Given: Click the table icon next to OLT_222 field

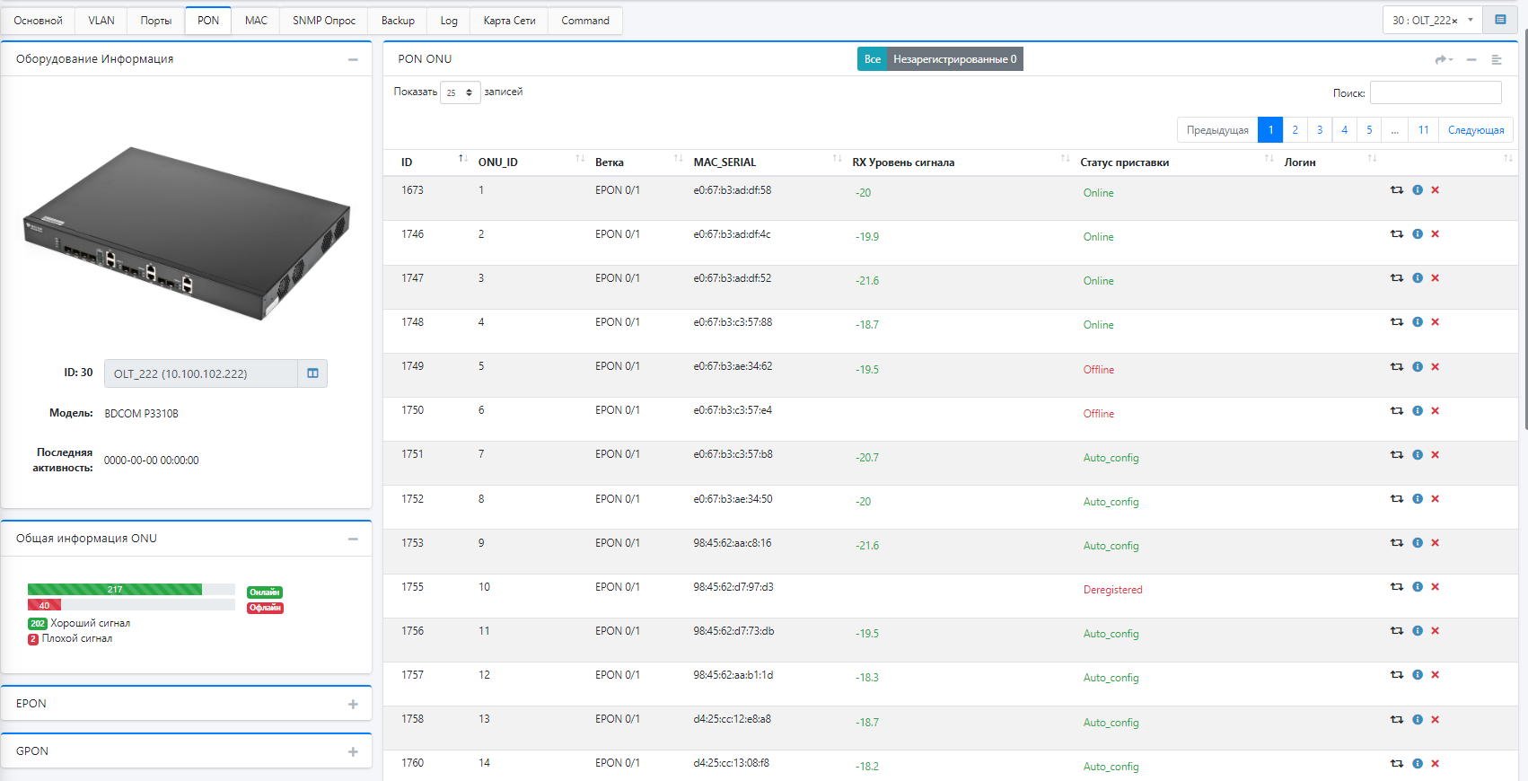Looking at the screenshot, I should (312, 373).
